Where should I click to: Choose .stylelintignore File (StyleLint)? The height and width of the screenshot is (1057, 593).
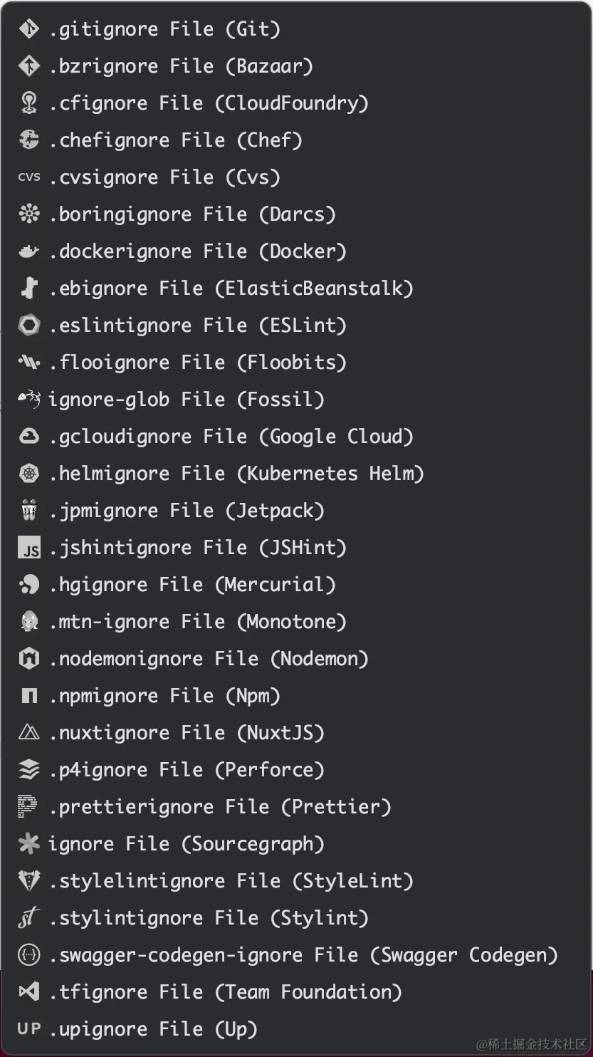[231, 881]
